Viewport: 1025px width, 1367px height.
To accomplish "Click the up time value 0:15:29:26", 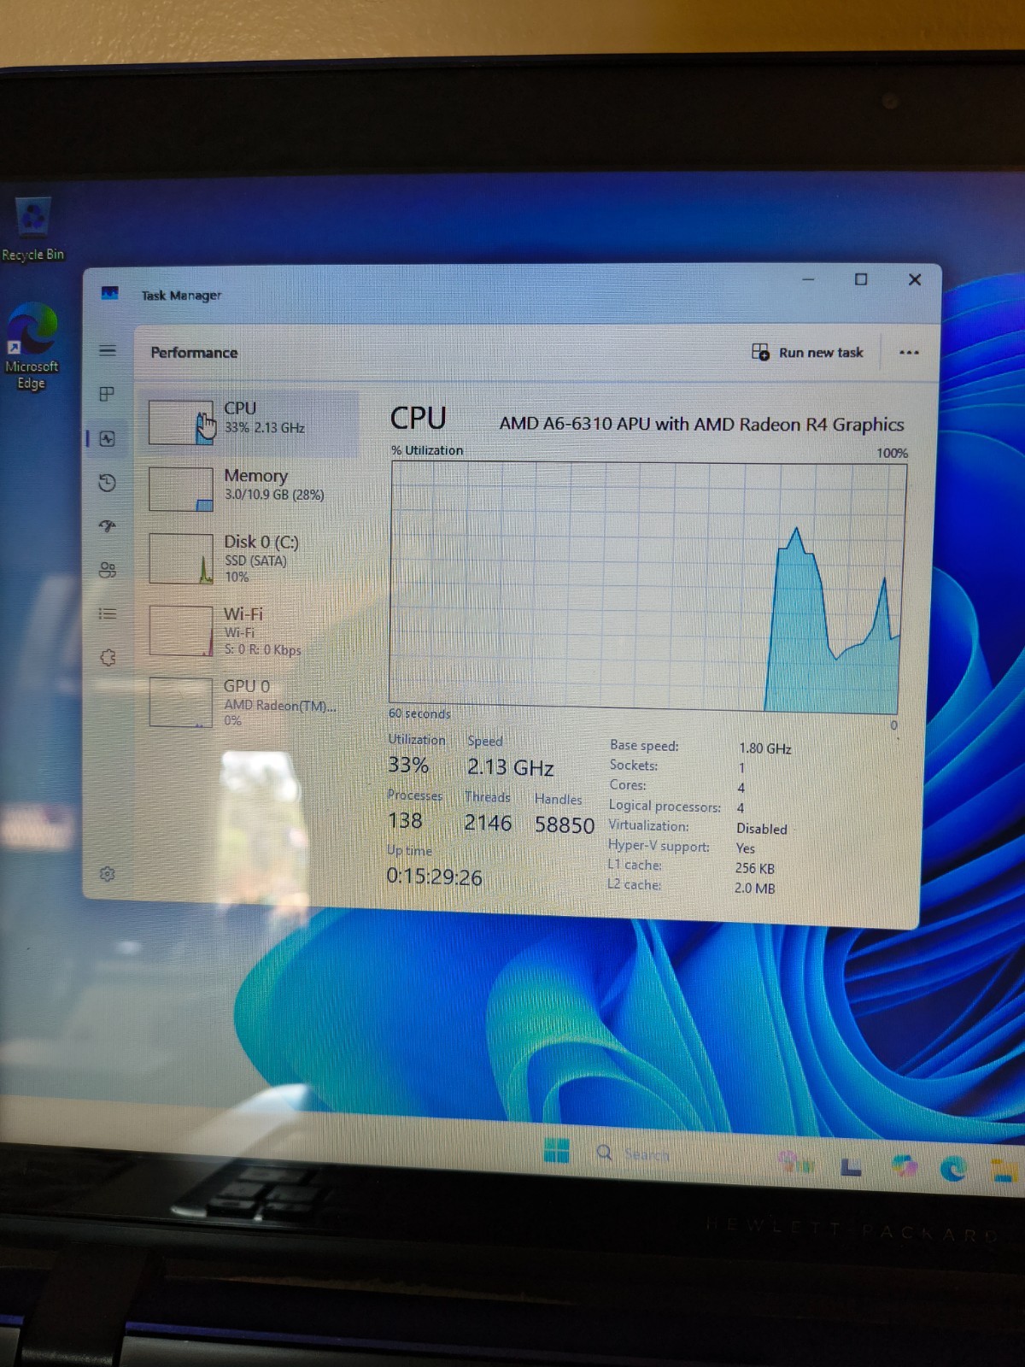I will click(434, 877).
